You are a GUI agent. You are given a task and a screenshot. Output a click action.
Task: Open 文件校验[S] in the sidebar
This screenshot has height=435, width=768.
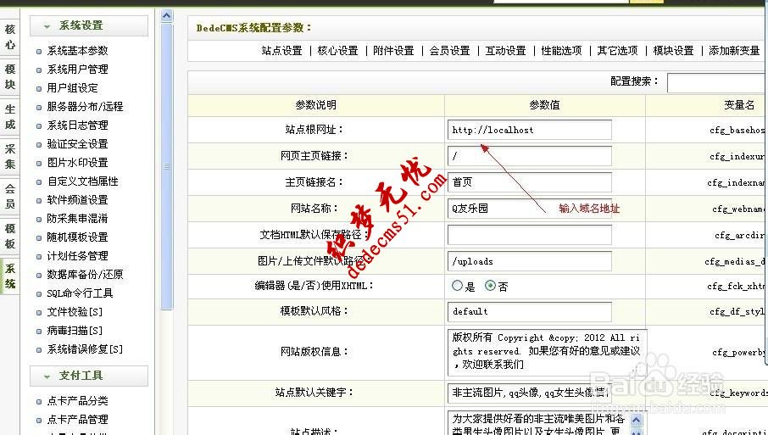pos(75,312)
